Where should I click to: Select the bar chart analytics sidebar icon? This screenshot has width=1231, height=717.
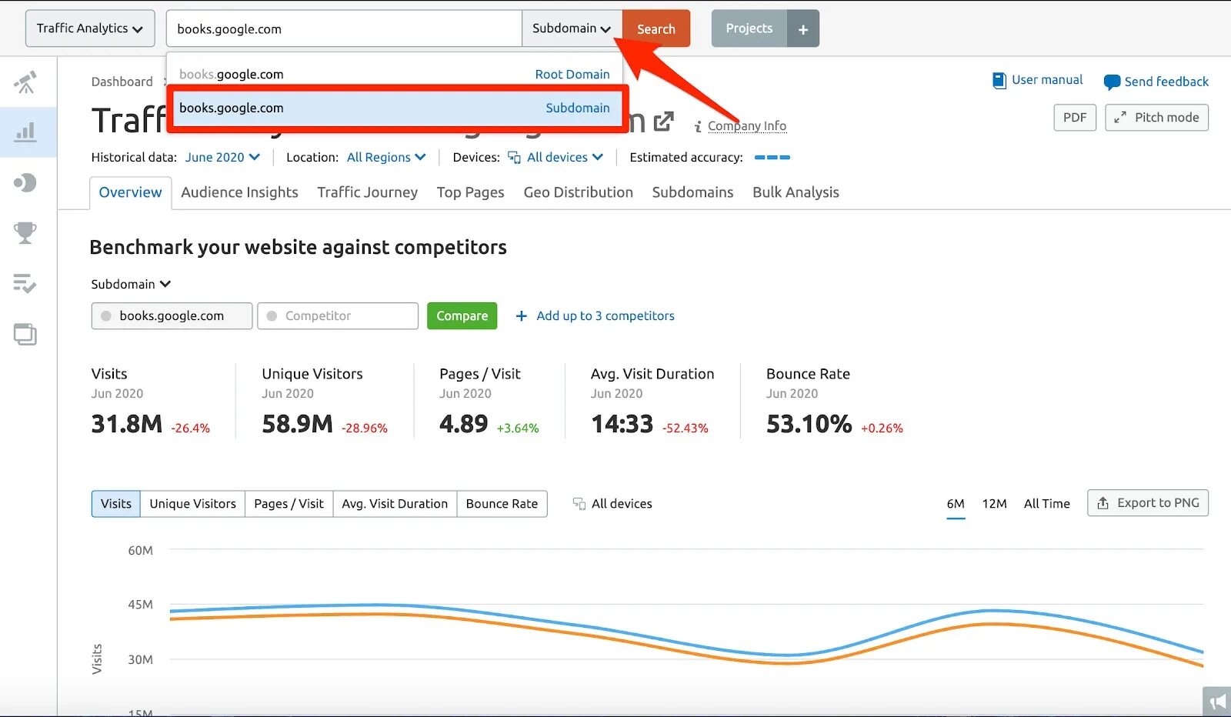[25, 132]
